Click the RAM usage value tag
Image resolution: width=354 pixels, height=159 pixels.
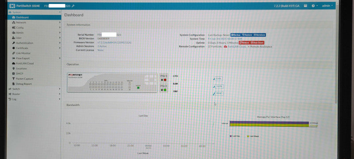[219, 86]
